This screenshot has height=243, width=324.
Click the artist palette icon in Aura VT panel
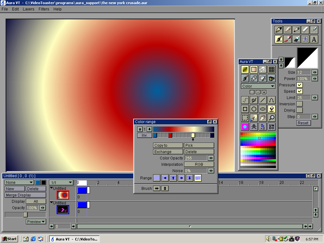(263, 78)
